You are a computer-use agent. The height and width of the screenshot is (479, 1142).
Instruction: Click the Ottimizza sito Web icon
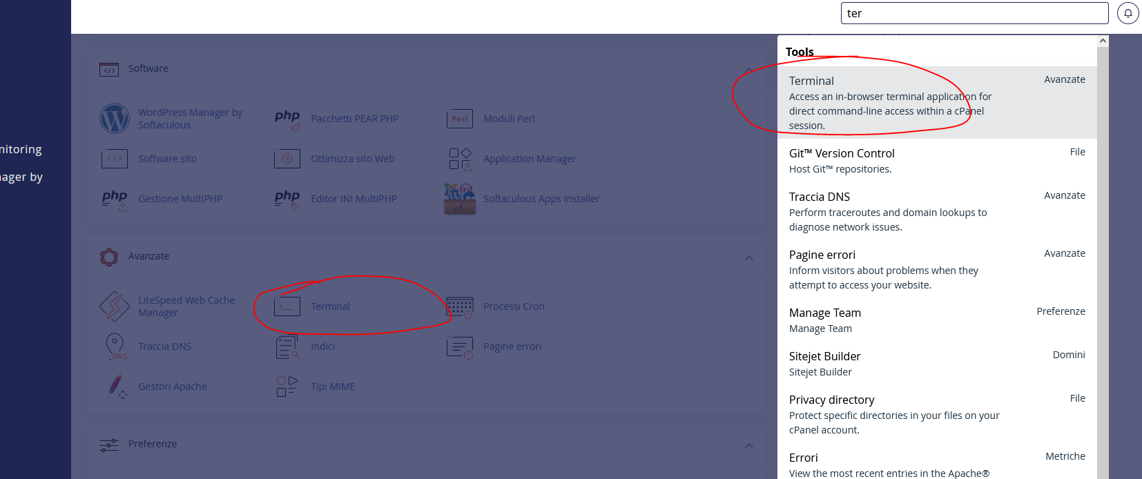pos(287,159)
